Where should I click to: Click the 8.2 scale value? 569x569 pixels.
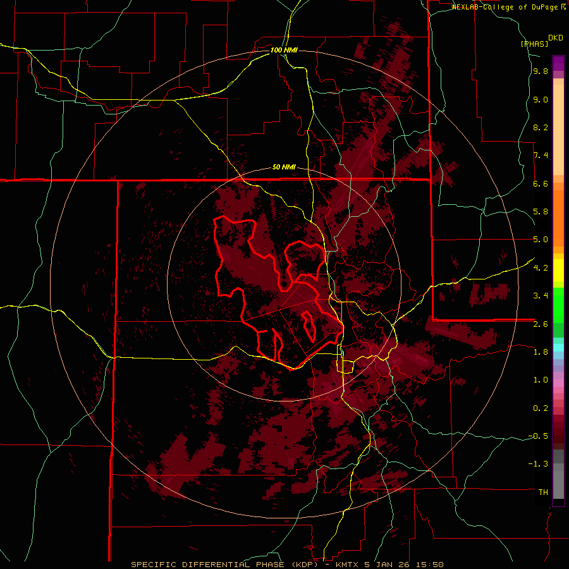[x=541, y=127]
